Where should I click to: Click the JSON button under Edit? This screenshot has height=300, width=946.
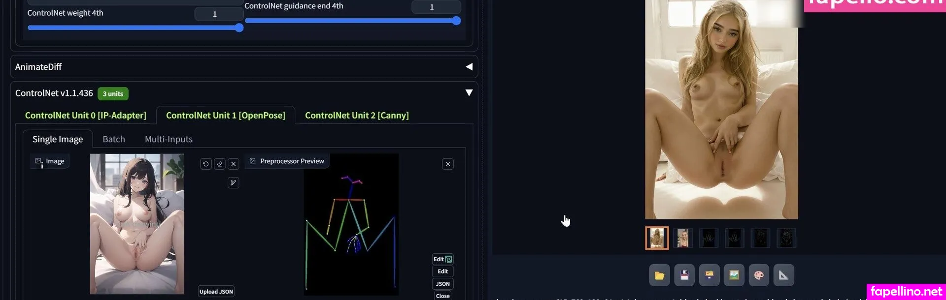(x=442, y=284)
